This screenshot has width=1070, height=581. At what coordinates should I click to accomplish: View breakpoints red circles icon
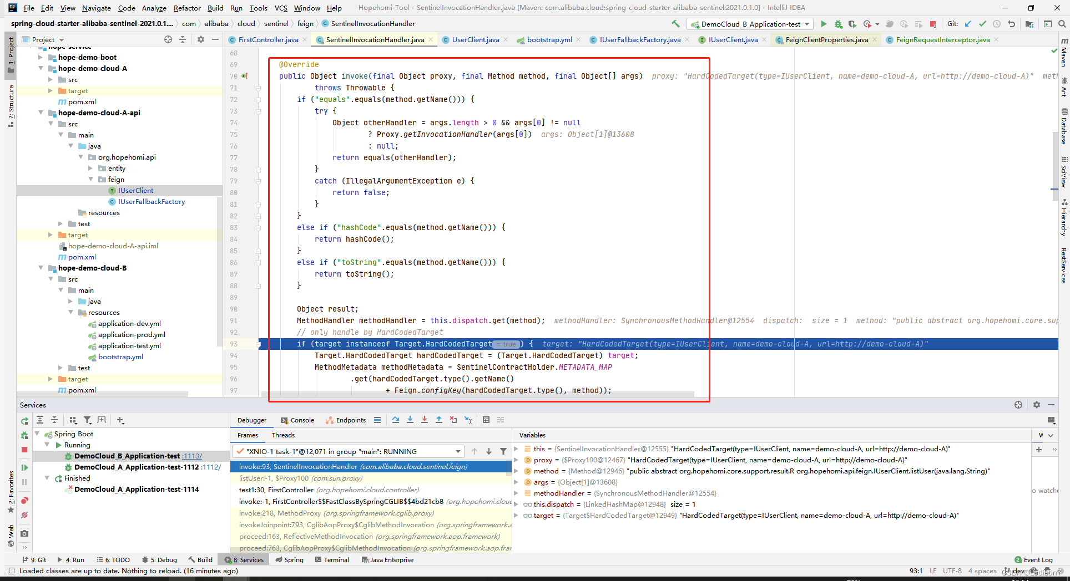pos(24,501)
